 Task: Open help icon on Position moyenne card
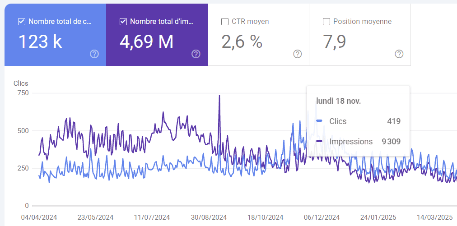[x=399, y=54]
